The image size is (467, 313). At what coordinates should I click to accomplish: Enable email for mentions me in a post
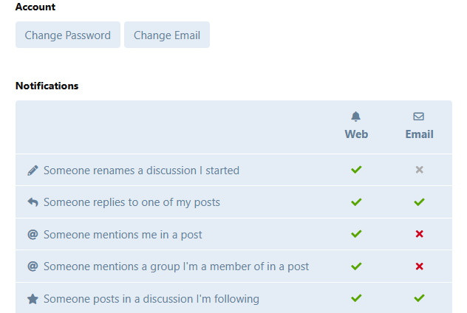[x=419, y=234]
